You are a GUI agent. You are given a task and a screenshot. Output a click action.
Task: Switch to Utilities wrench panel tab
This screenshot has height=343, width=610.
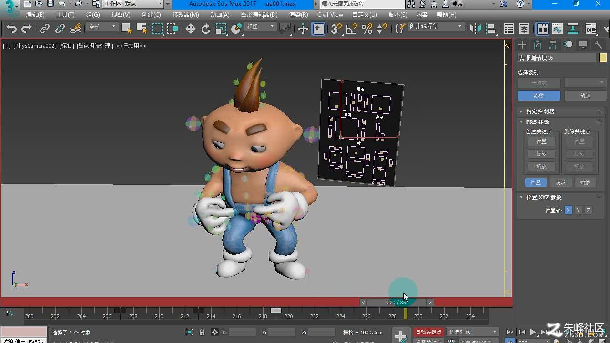599,45
